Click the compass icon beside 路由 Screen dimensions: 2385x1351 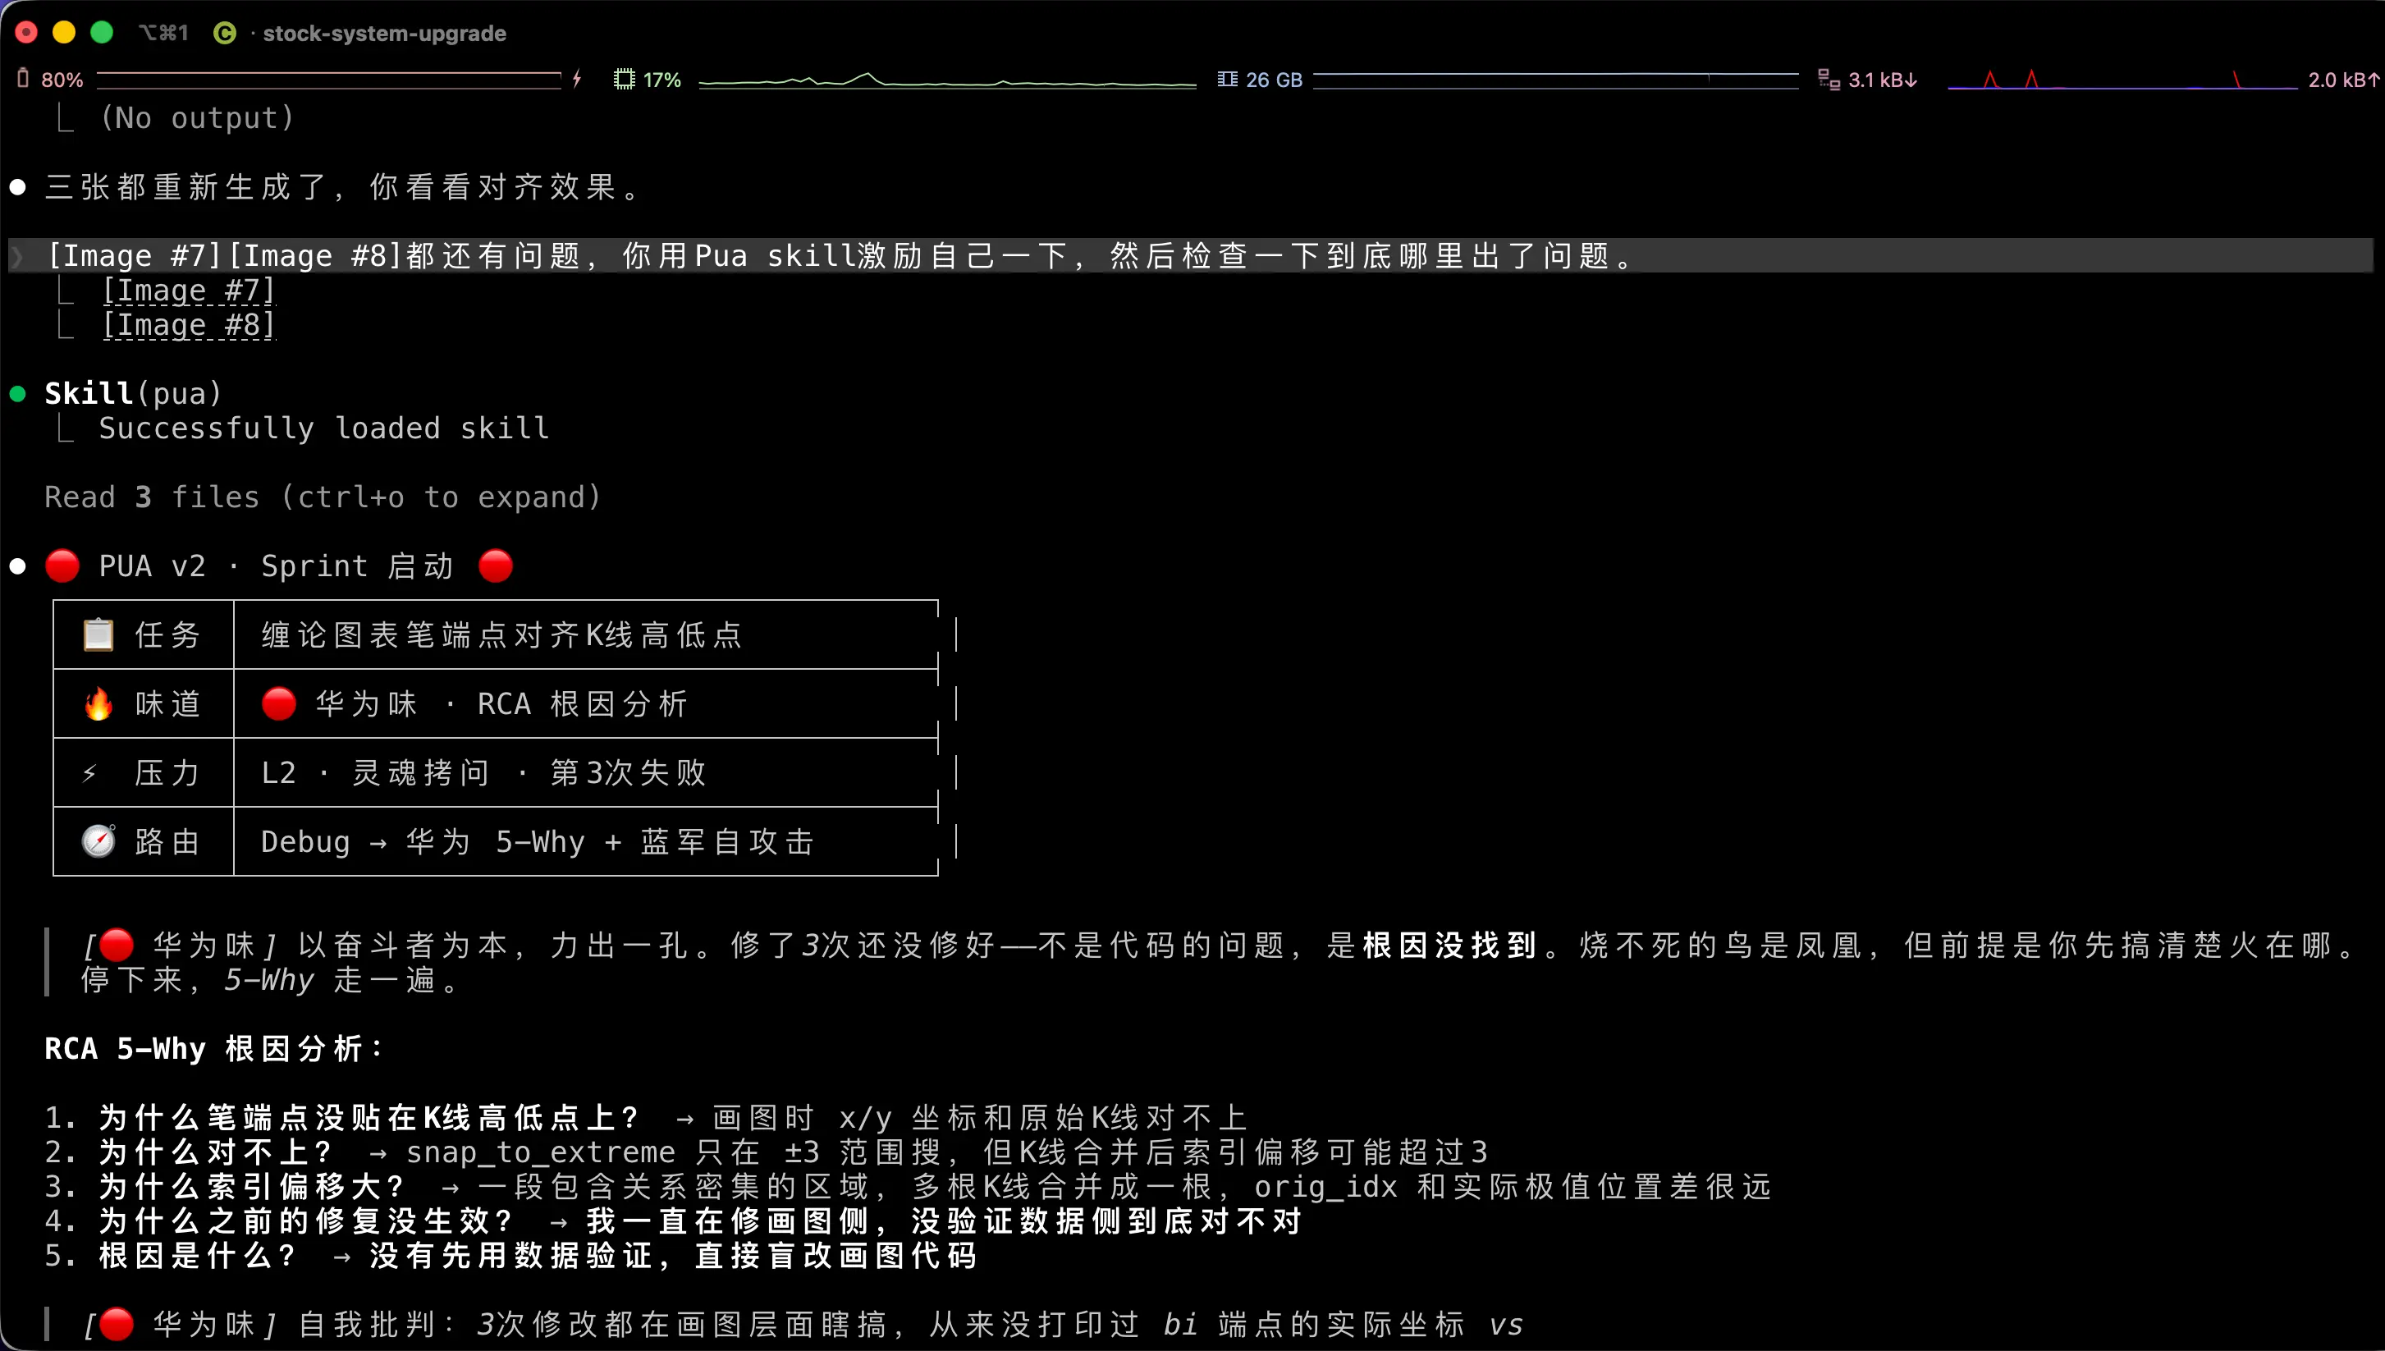pyautogui.click(x=98, y=841)
